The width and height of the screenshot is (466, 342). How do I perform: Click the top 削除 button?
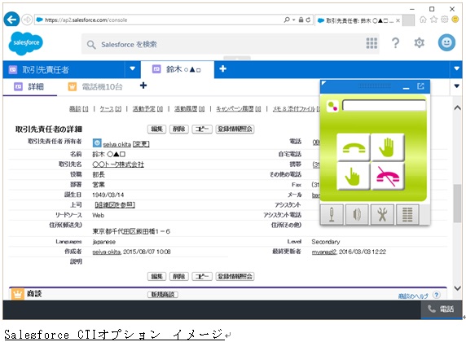(x=179, y=129)
